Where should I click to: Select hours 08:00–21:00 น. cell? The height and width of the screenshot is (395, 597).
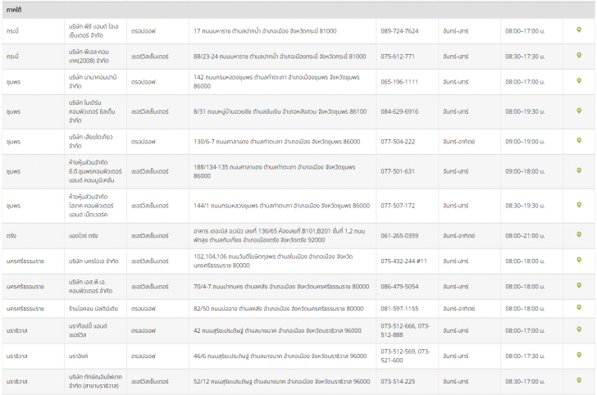coord(525,236)
